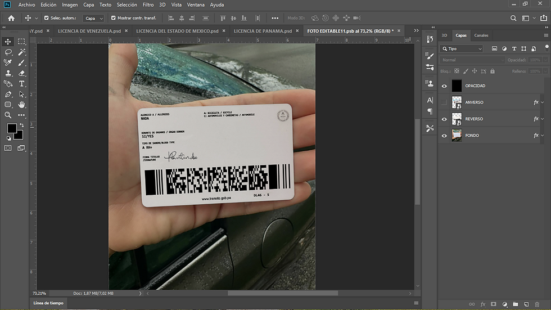The image size is (551, 310).
Task: Select the FONDO layer thumbnail
Action: [457, 136]
